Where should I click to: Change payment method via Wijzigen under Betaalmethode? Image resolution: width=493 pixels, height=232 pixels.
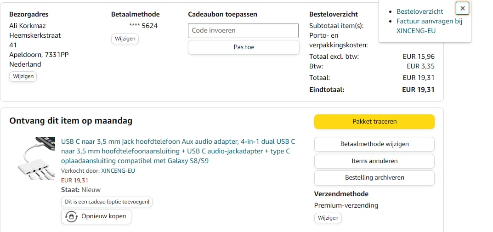point(125,39)
